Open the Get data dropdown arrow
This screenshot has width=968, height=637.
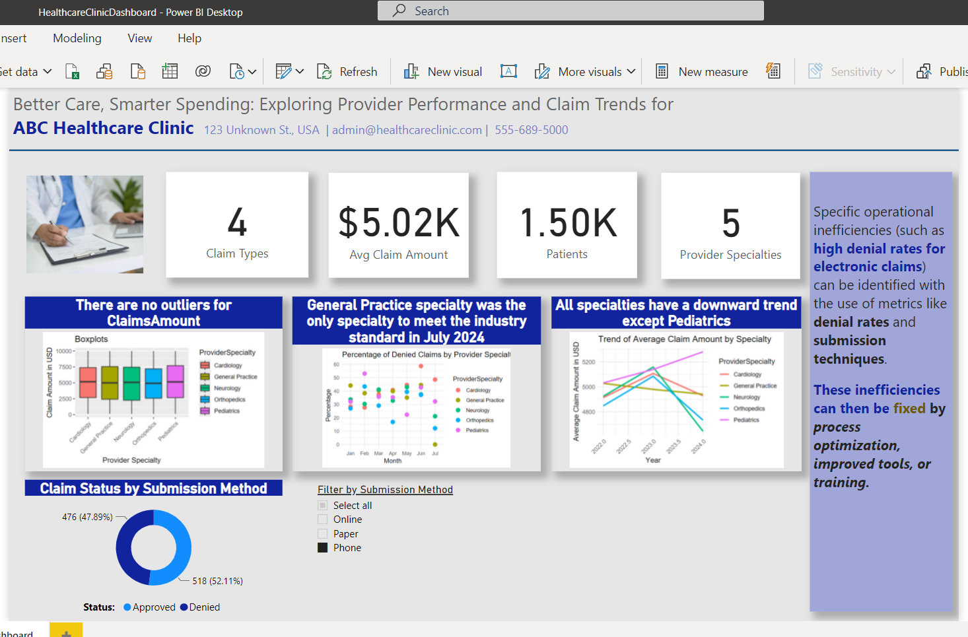click(x=48, y=71)
